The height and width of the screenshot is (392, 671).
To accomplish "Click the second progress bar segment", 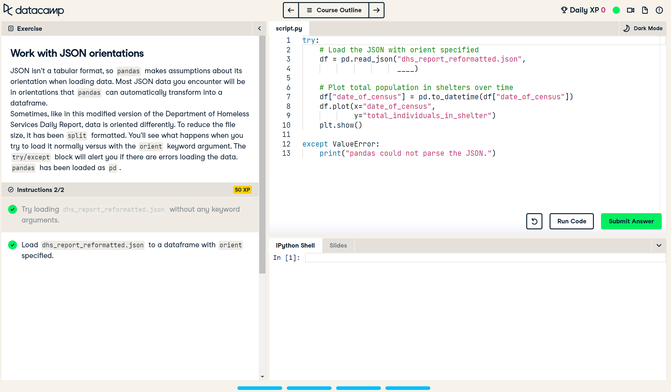I will click(x=309, y=388).
